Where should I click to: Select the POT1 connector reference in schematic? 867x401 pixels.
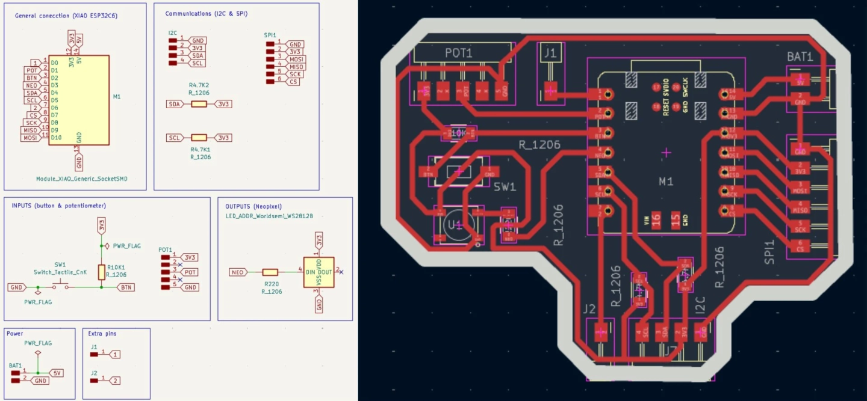pos(166,249)
